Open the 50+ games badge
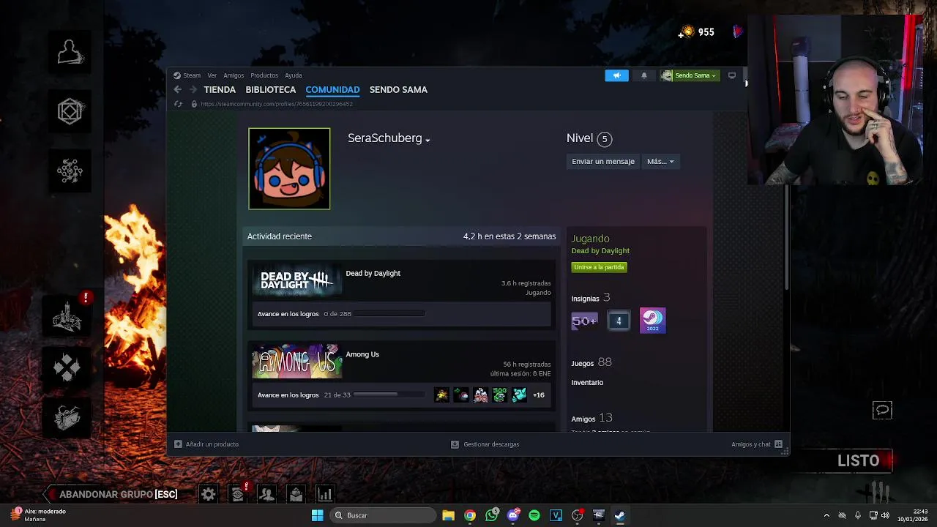Viewport: 937px width, 527px height. click(584, 321)
